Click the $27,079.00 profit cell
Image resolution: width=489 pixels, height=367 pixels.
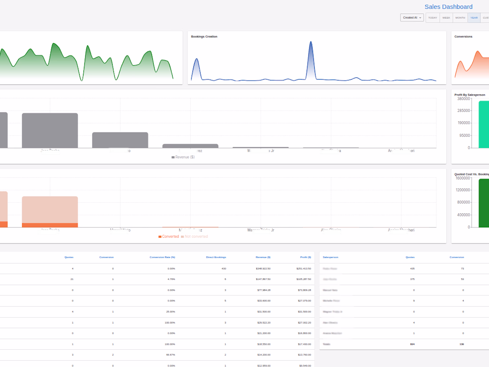pos(305,301)
